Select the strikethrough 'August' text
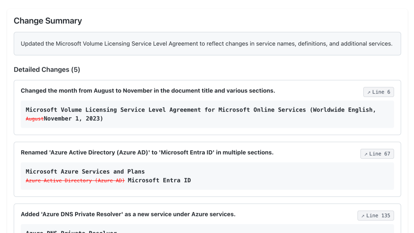This screenshot has width=414, height=233. click(34, 118)
